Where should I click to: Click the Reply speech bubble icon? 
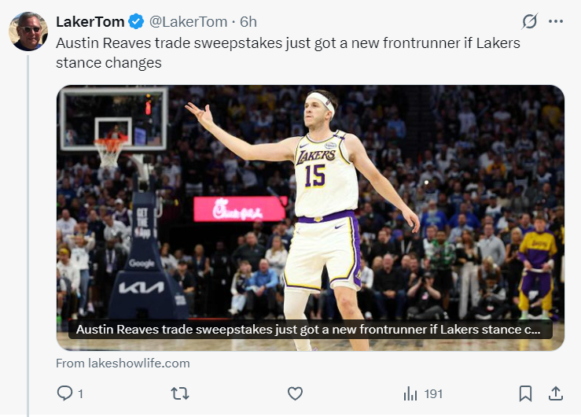tap(65, 393)
